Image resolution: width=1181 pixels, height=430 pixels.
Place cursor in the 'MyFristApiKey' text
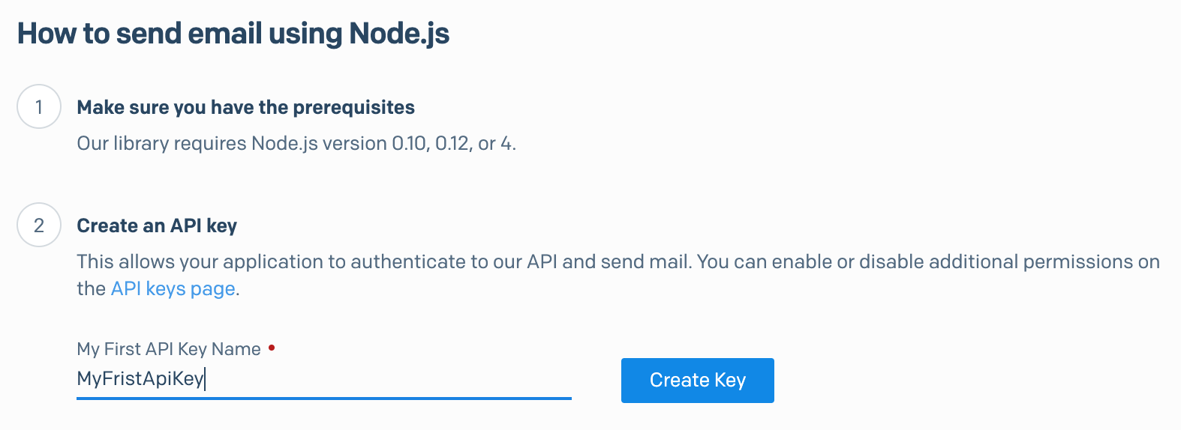(x=140, y=379)
